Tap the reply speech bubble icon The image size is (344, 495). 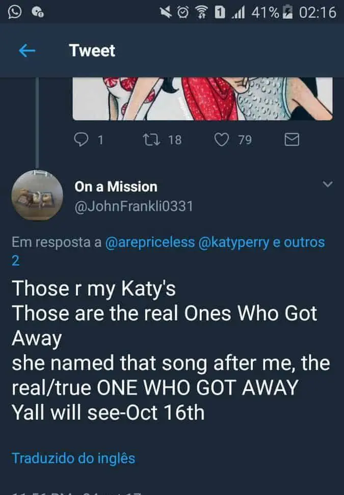pos(82,139)
